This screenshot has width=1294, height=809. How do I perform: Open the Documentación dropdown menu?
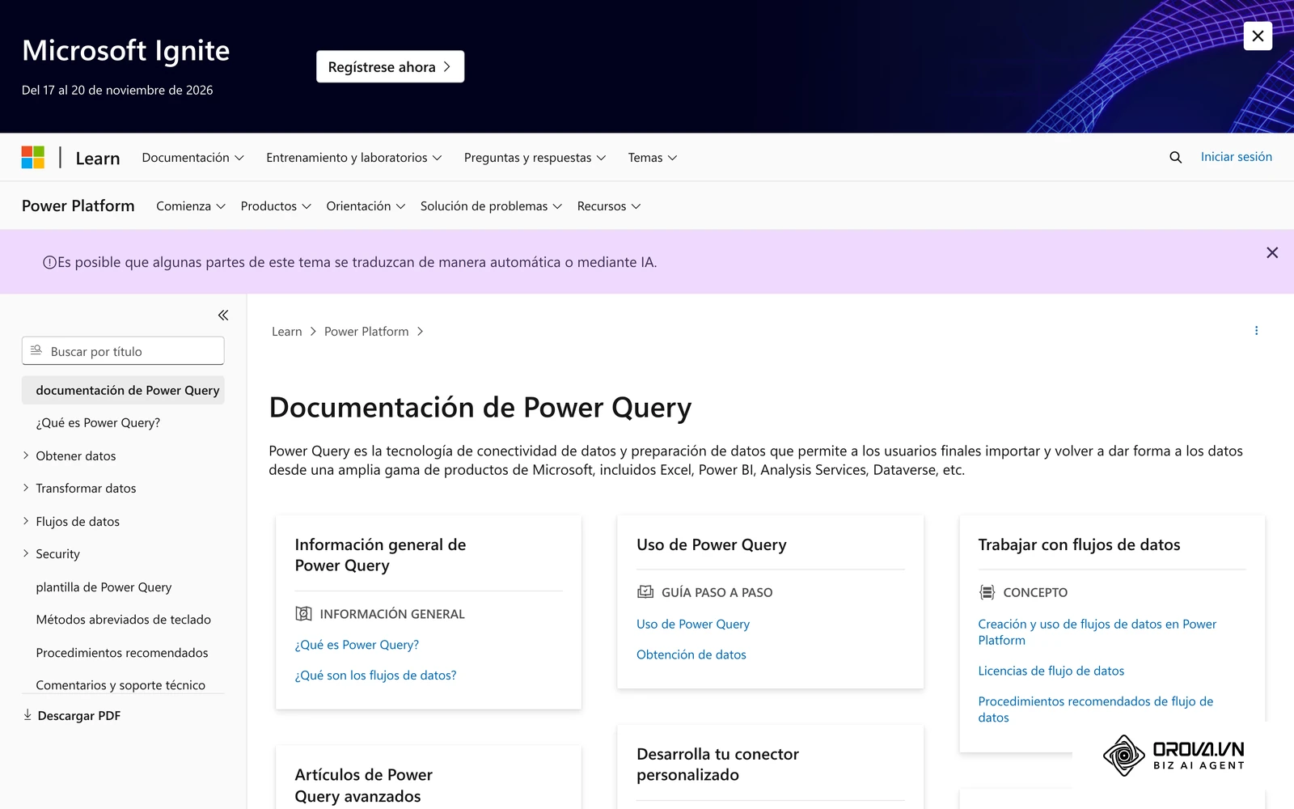pyautogui.click(x=192, y=158)
